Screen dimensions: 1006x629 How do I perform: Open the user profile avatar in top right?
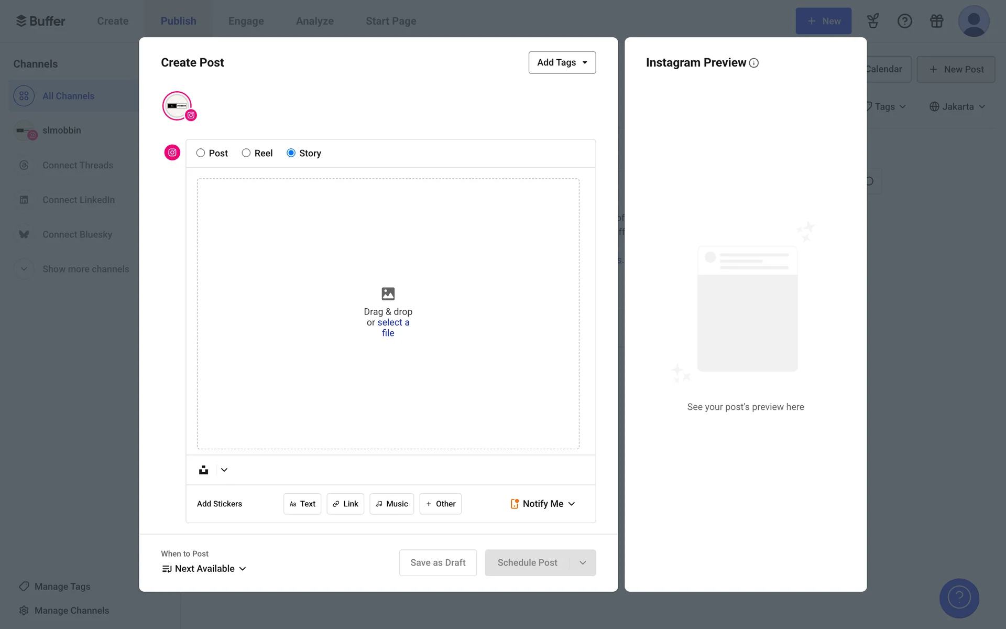pyautogui.click(x=974, y=21)
